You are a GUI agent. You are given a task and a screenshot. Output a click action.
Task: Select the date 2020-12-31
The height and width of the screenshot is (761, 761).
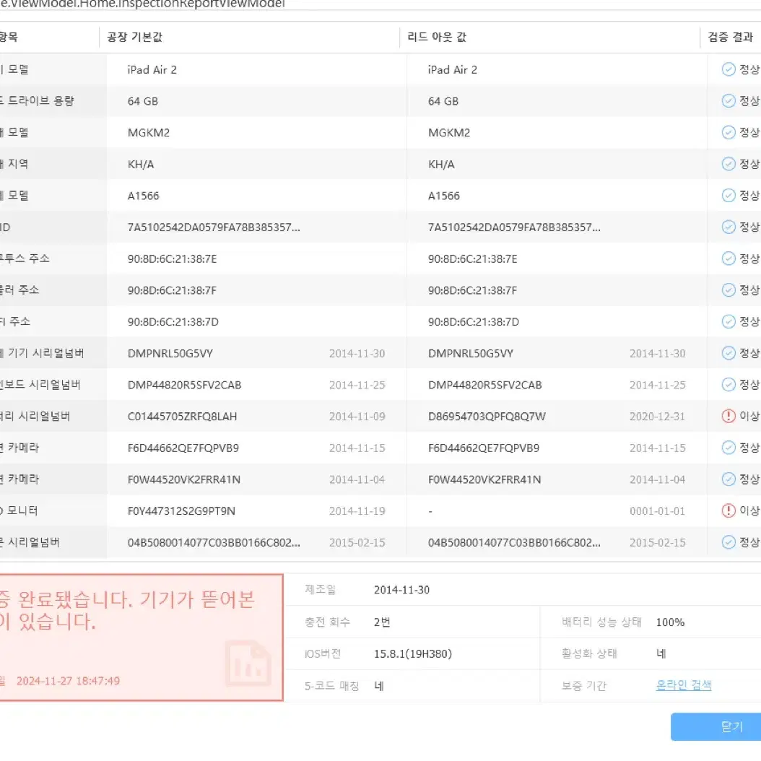(x=657, y=417)
